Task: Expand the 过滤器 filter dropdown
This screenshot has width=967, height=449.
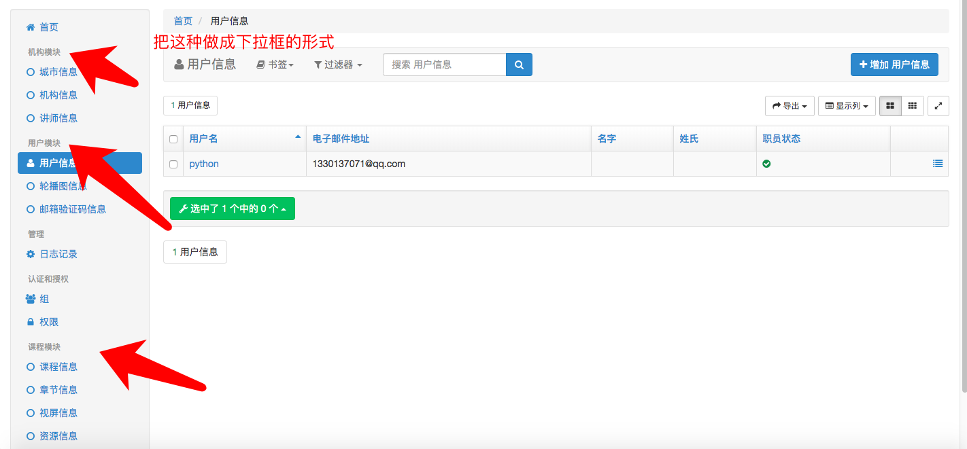Action: (338, 64)
